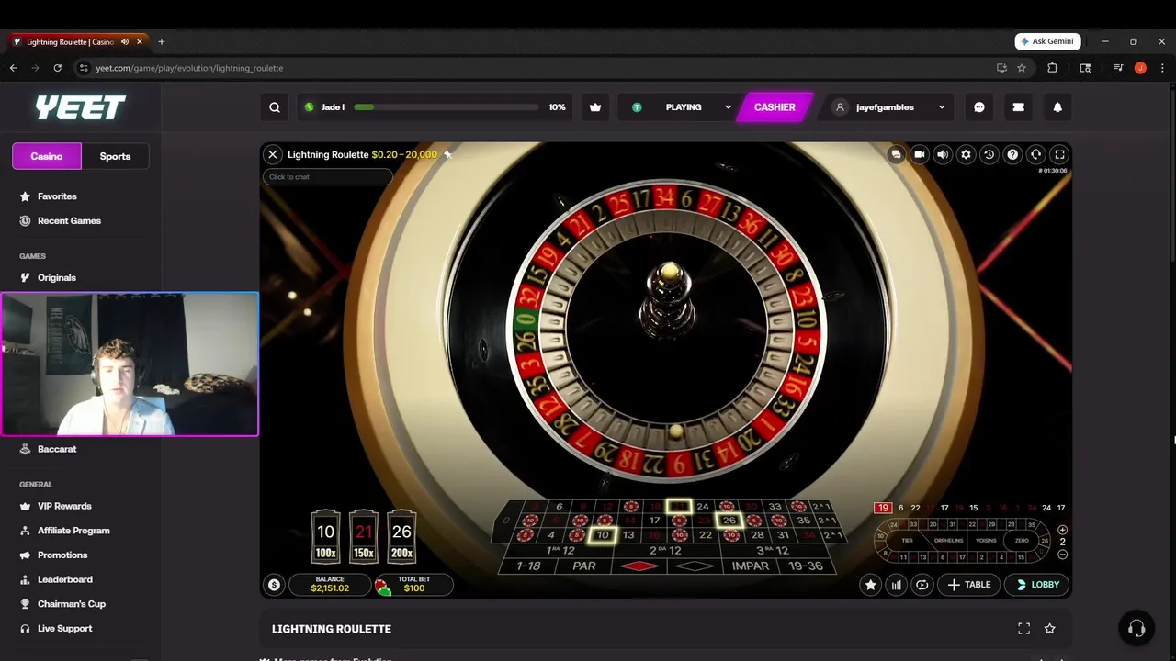Bet on 19-36
The width and height of the screenshot is (1176, 661).
point(805,566)
